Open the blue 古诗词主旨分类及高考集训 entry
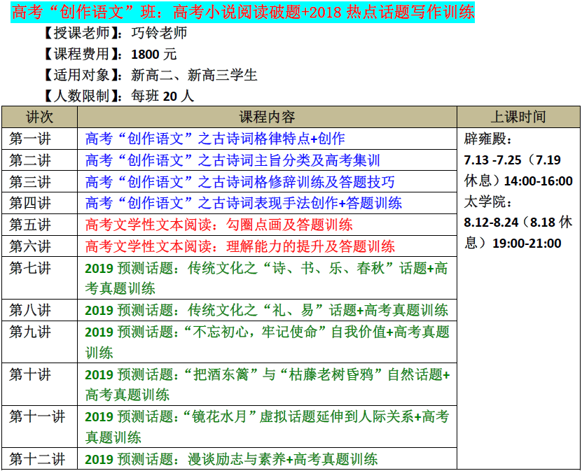582x471 pixels. (x=233, y=160)
